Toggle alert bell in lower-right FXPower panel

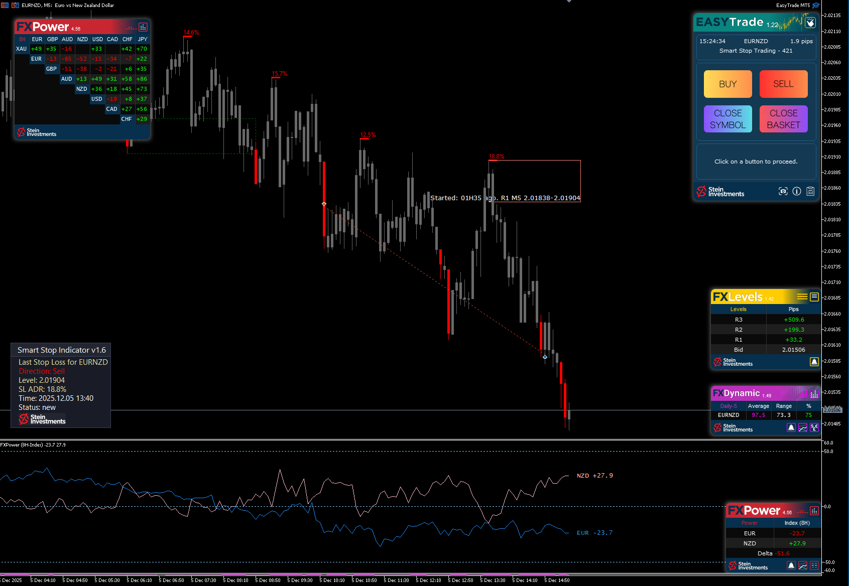coord(791,565)
